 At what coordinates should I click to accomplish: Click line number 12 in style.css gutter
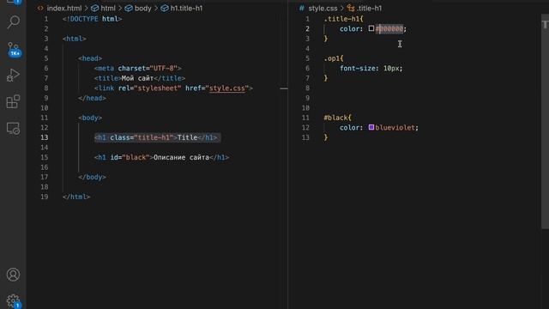(305, 128)
